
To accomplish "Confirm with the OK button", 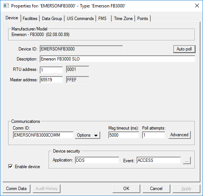I will click(x=126, y=189).
